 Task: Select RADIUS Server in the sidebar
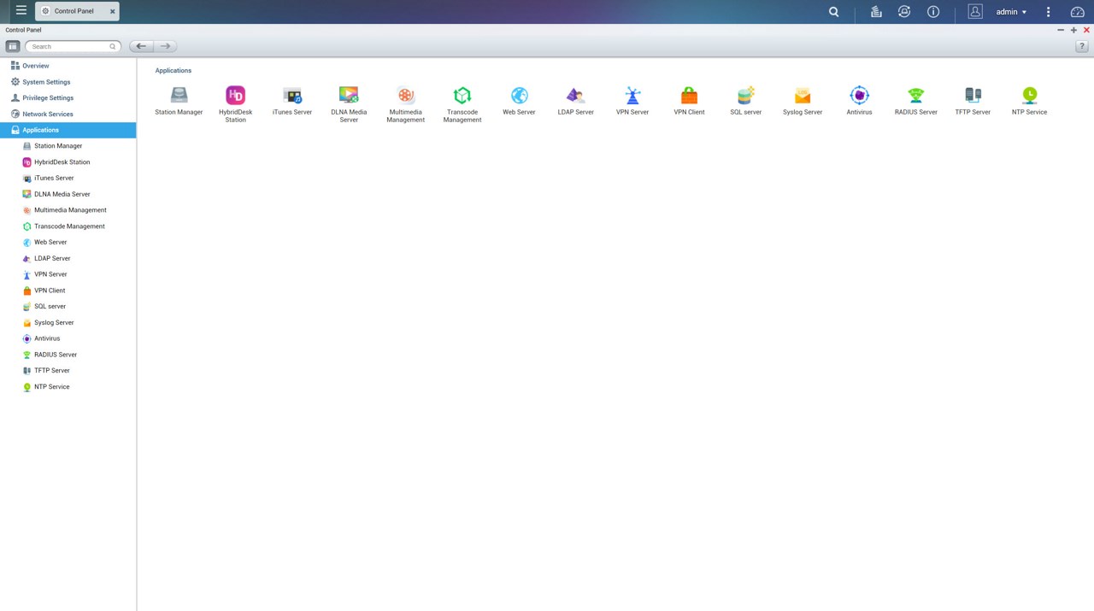pyautogui.click(x=68, y=355)
